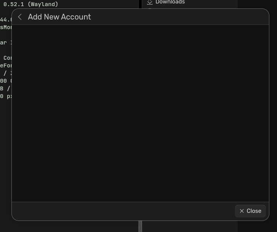
Task: Click the Add New Account title
Action: [59, 17]
